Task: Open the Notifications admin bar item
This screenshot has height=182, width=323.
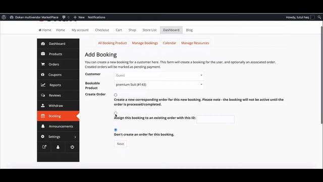Action: pyautogui.click(x=96, y=17)
